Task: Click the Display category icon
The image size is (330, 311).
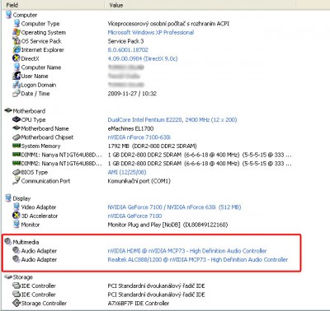Action: (8, 198)
